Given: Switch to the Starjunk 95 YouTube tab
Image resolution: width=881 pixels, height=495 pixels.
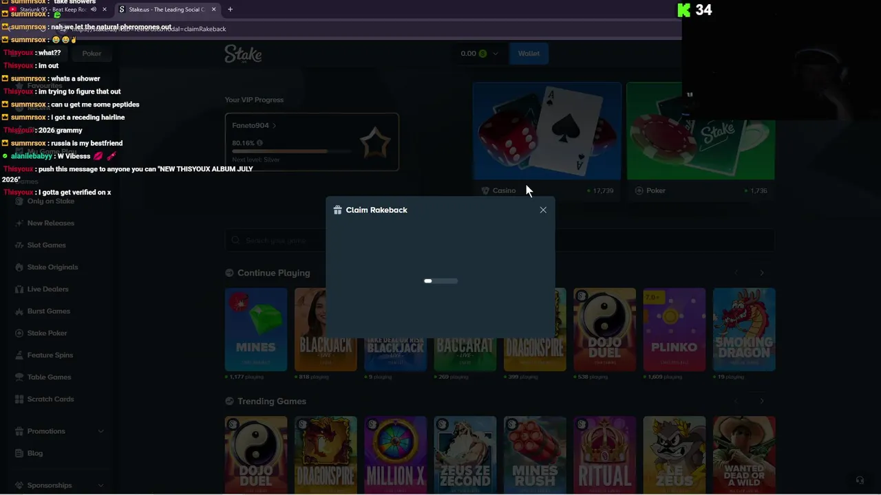Looking at the screenshot, I should pyautogui.click(x=53, y=10).
